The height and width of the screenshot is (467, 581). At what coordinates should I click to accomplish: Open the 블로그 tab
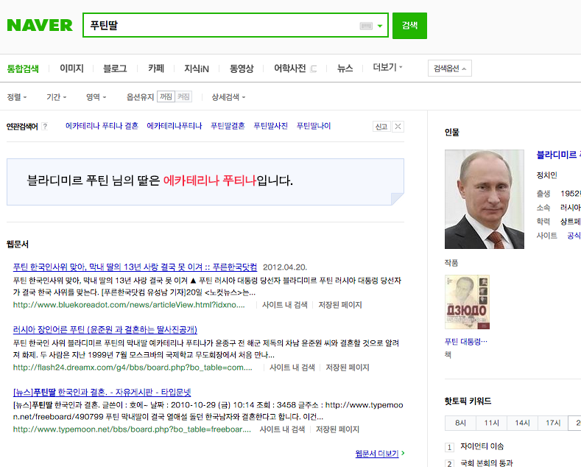115,69
